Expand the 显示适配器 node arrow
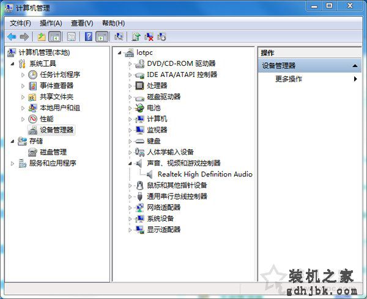 coord(130,230)
